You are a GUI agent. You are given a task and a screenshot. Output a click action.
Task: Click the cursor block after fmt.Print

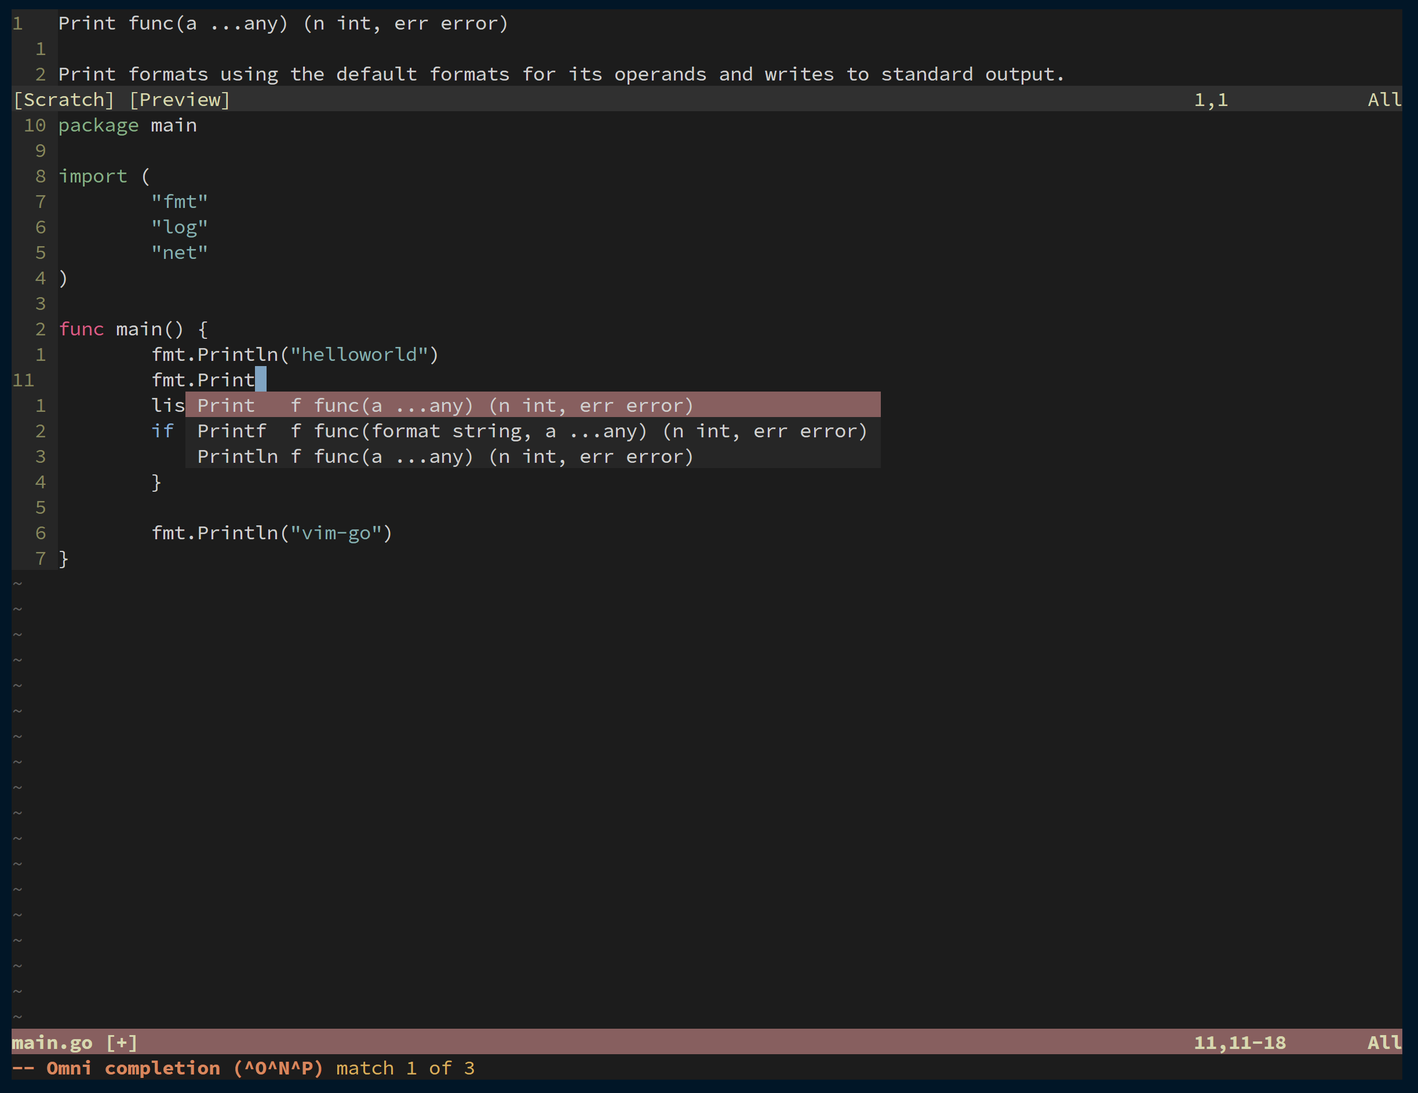click(x=260, y=380)
